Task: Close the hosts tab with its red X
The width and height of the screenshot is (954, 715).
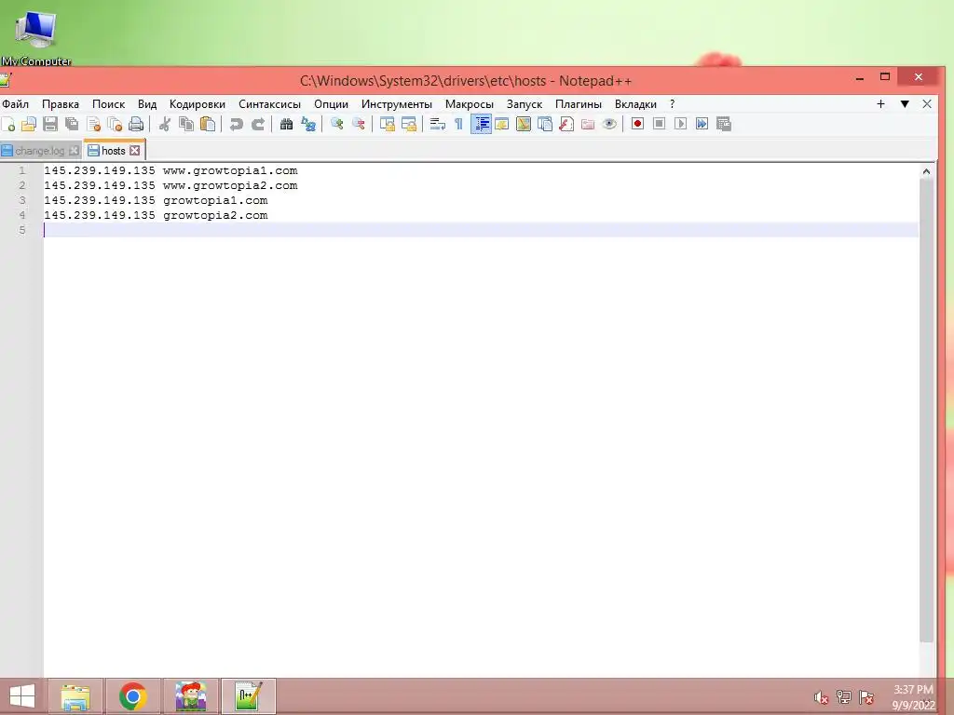Action: (135, 150)
